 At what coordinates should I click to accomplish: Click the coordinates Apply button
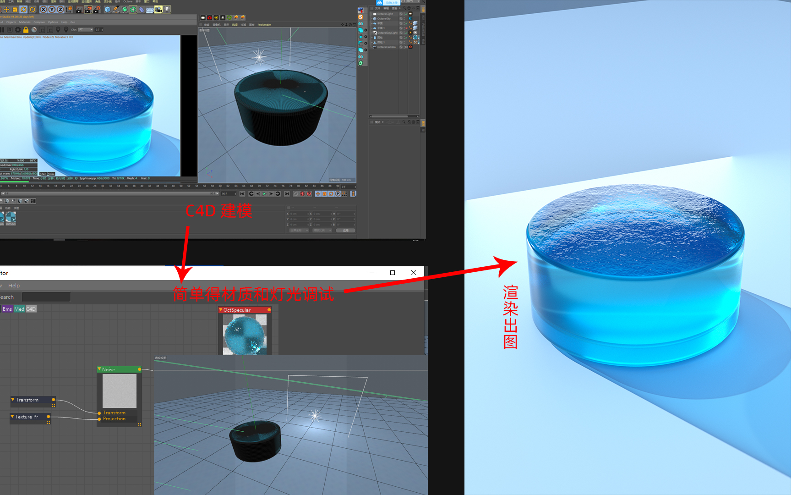tap(346, 231)
